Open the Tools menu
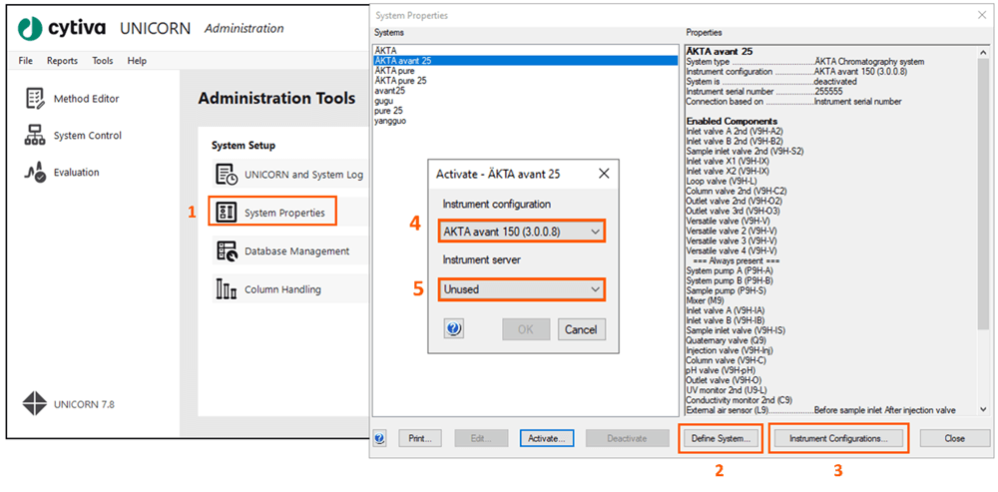This screenshot has height=492, width=998. pos(103,61)
